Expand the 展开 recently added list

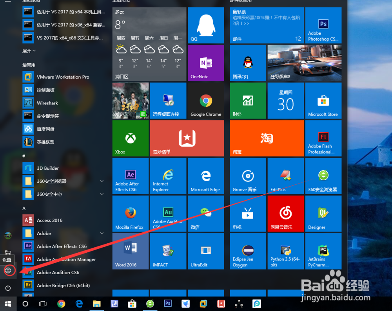point(29,51)
